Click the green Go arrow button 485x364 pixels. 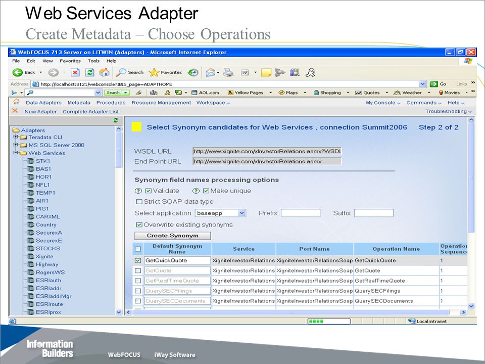pos(434,84)
